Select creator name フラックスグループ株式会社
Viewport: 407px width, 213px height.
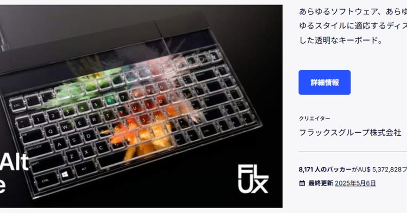point(350,133)
